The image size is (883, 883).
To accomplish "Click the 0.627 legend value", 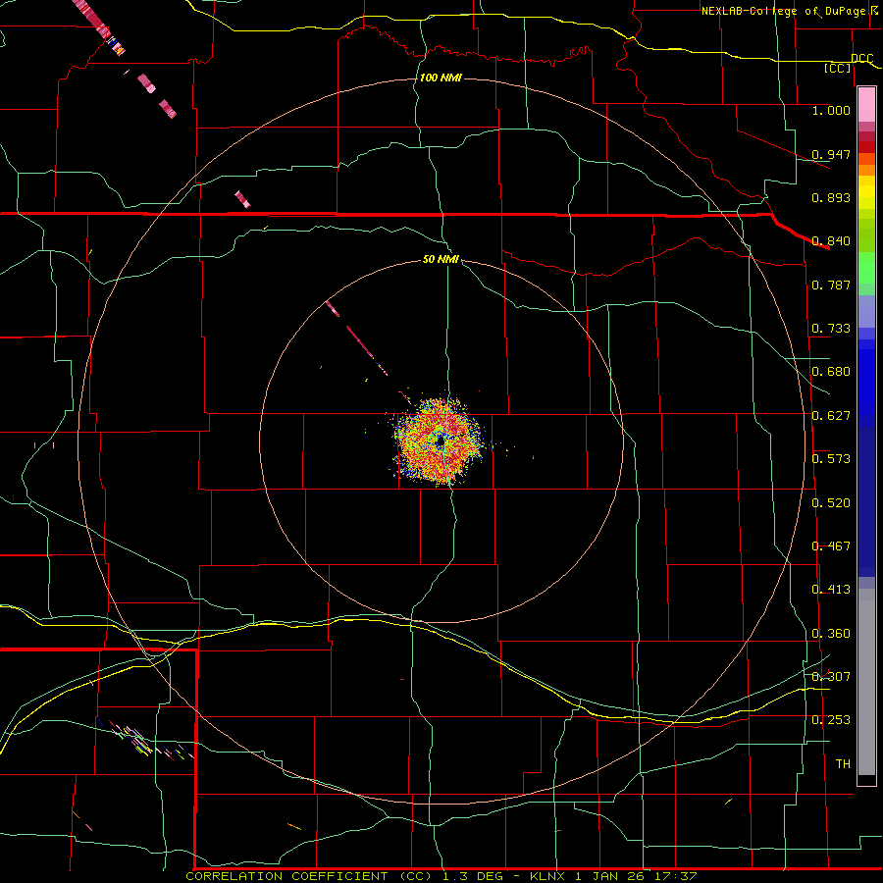I will (x=831, y=416).
